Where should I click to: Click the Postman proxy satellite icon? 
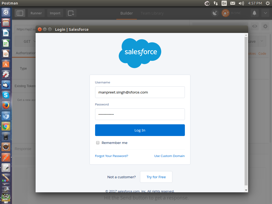(215, 13)
